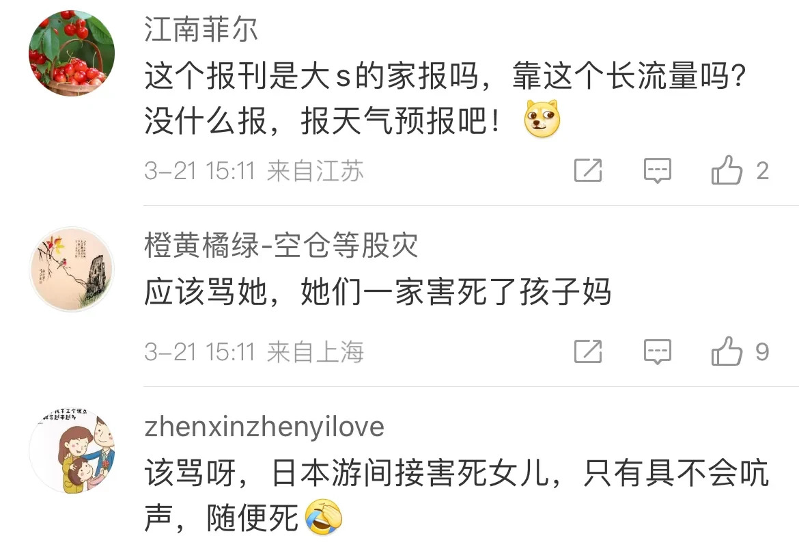
Task: Open 橙黄橘绿-空仓等股灾's painting avatar
Action: 71,269
